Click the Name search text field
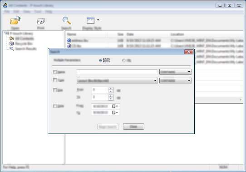 click(117, 72)
